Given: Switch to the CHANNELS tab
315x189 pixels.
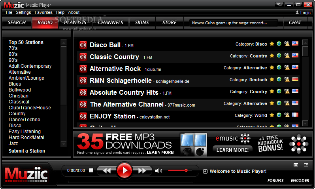Looking at the screenshot, I should (x=111, y=23).
